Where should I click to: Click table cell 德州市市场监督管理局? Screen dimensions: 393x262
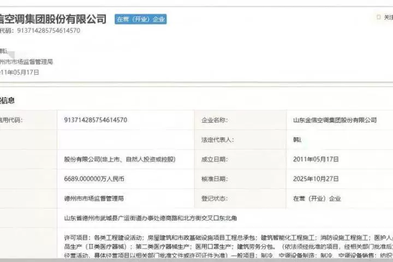[x=94, y=199]
